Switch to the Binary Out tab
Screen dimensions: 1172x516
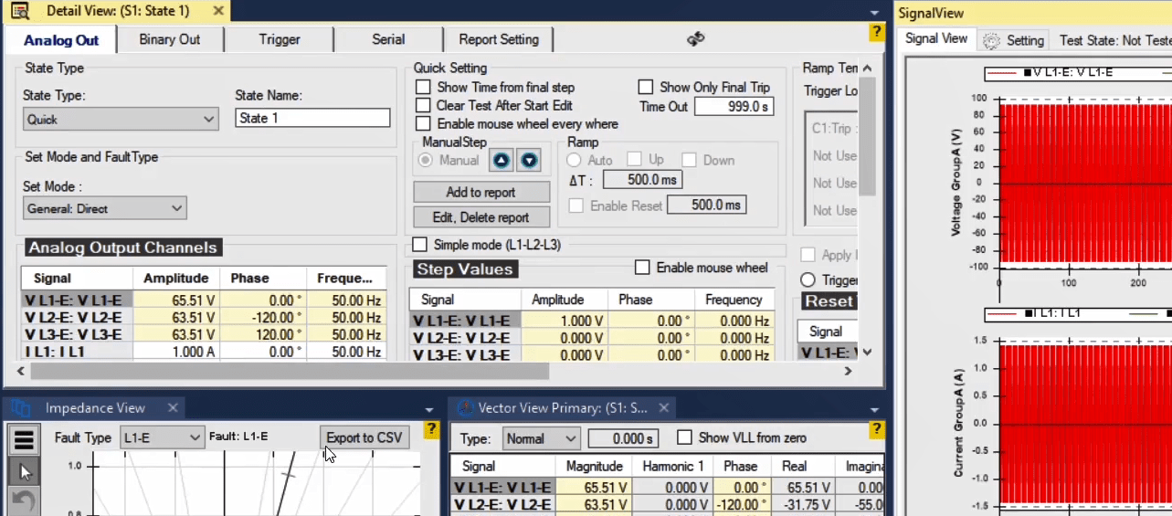tap(169, 39)
